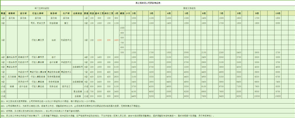
Task: Select the 司机、前台文员 cell
Action: (38, 23)
